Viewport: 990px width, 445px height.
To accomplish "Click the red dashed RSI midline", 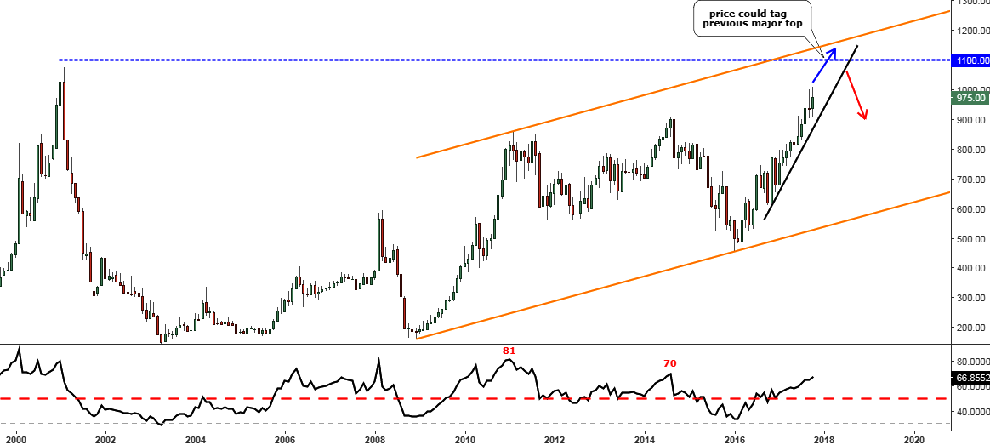I will [340, 398].
